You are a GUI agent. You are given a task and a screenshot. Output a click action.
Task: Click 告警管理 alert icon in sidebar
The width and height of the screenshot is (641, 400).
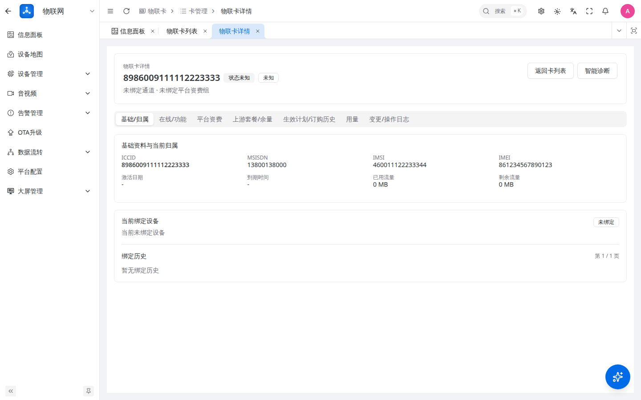tap(11, 113)
